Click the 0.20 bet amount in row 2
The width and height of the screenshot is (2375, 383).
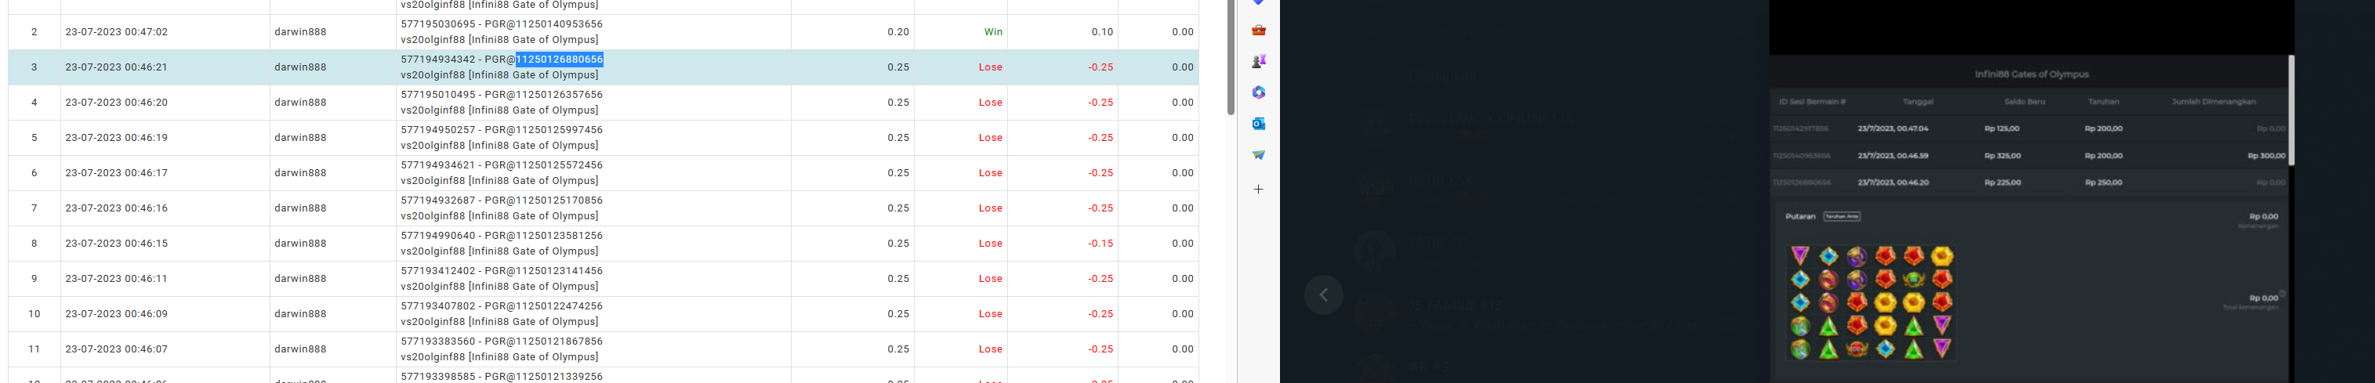[x=898, y=31]
